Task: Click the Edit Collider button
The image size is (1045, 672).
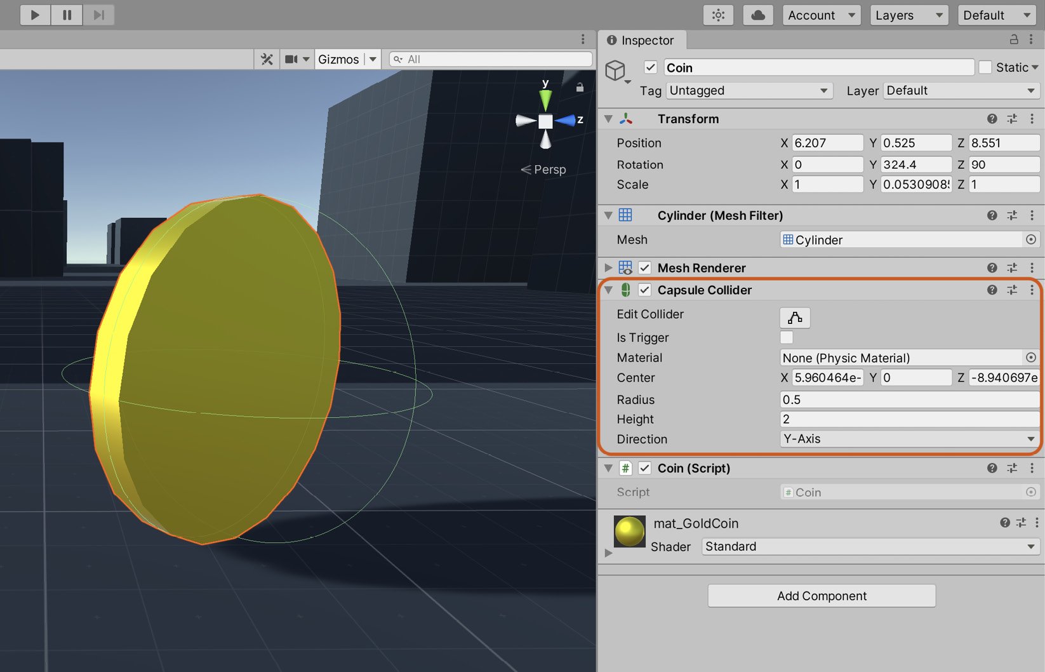Action: 795,317
